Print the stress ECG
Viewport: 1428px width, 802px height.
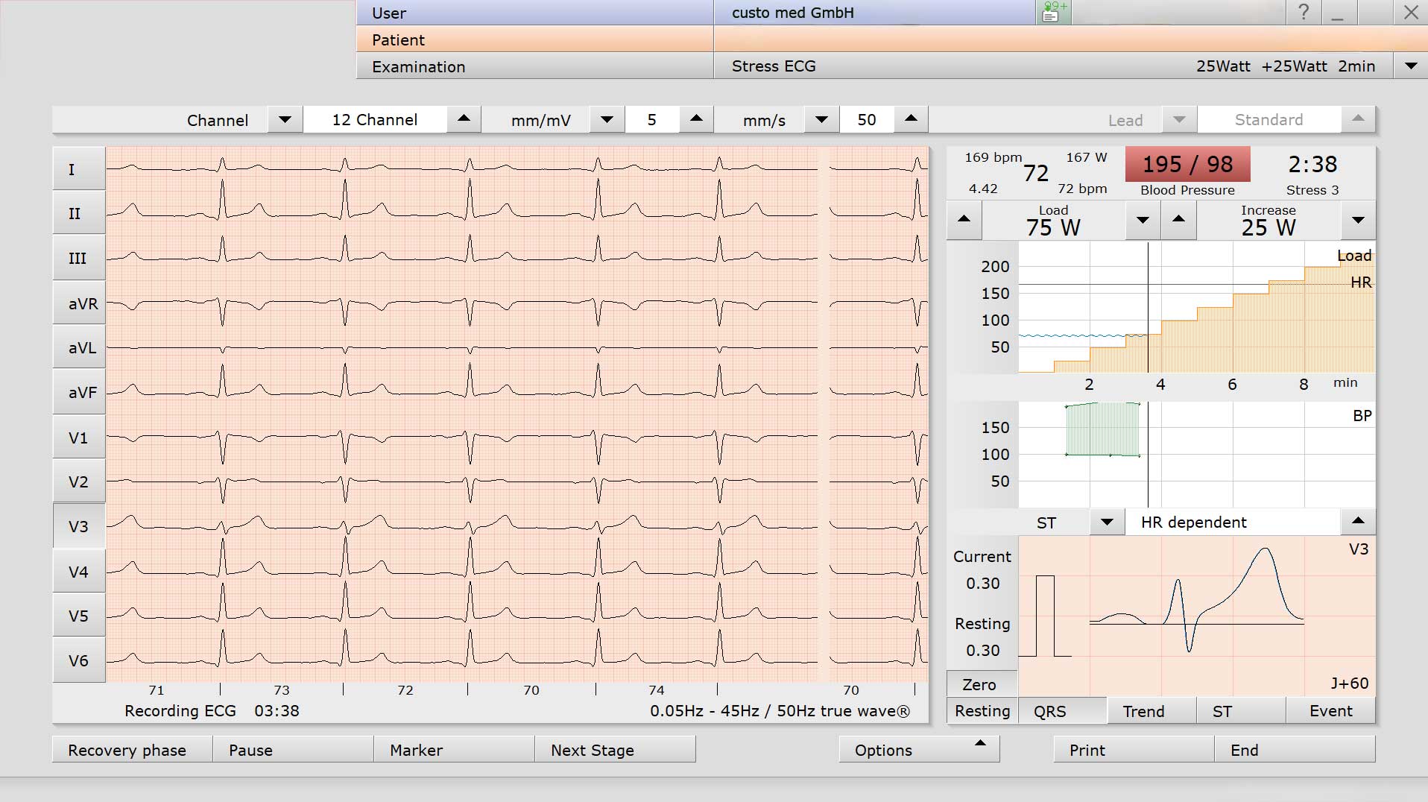click(1134, 750)
